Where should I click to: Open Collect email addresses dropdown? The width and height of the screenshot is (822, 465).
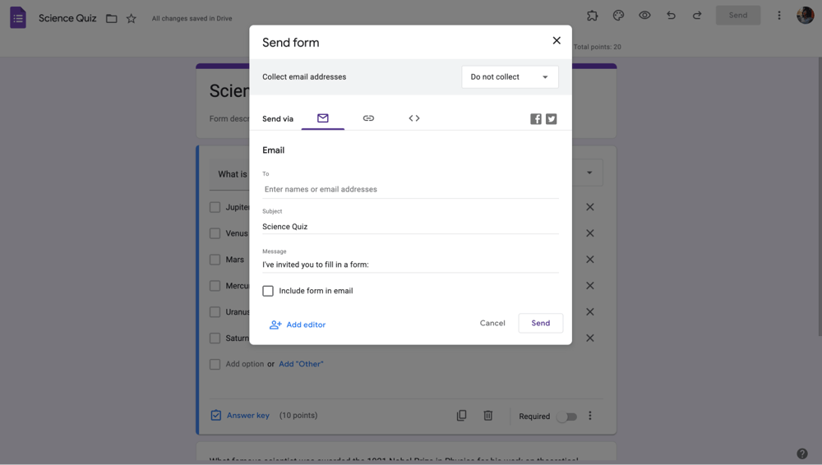click(x=510, y=77)
